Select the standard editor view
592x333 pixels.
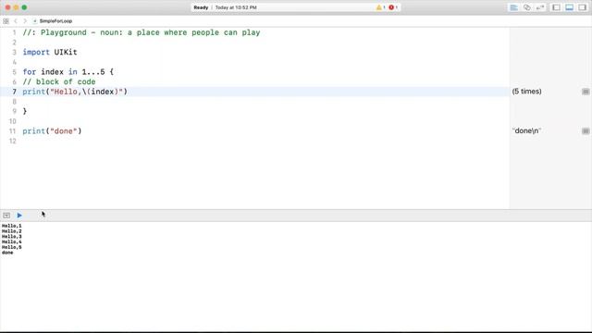point(514,7)
